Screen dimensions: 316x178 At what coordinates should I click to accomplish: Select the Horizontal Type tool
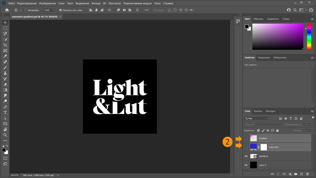click(5, 112)
